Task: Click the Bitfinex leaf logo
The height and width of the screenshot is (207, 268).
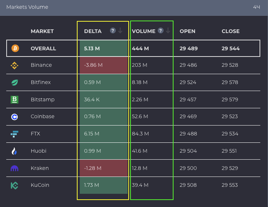Action: pos(15,83)
